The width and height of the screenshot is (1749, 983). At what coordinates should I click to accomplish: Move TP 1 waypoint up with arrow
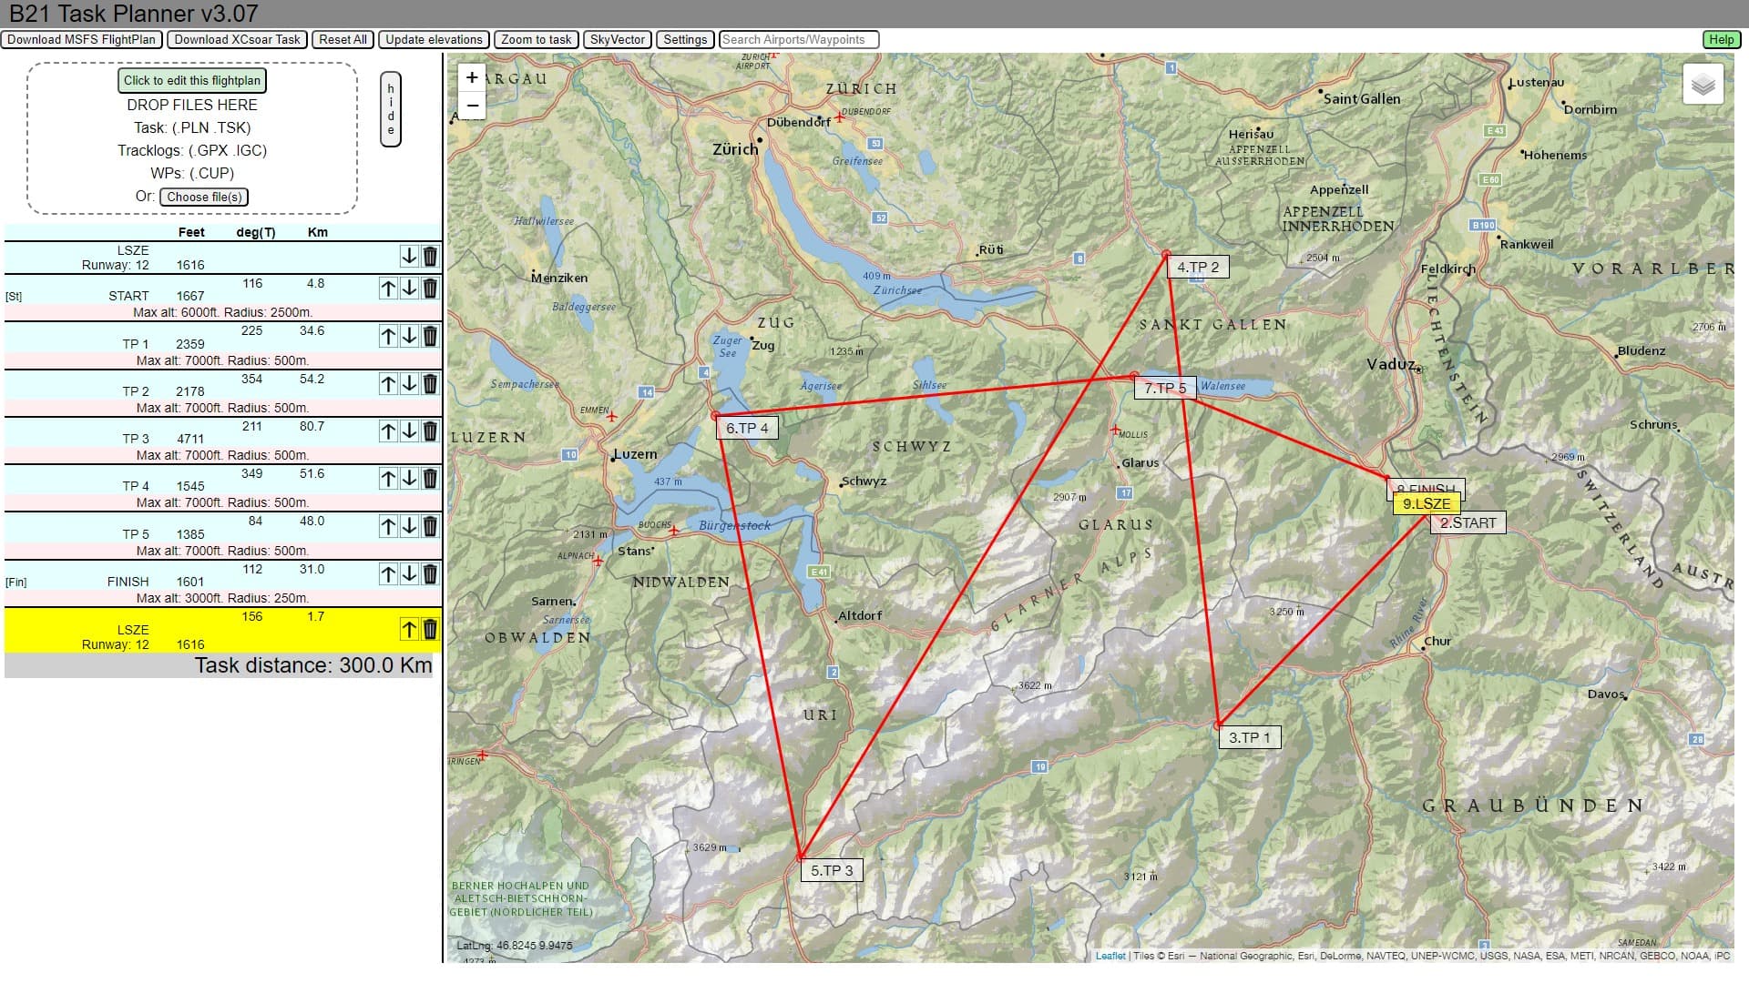(388, 337)
